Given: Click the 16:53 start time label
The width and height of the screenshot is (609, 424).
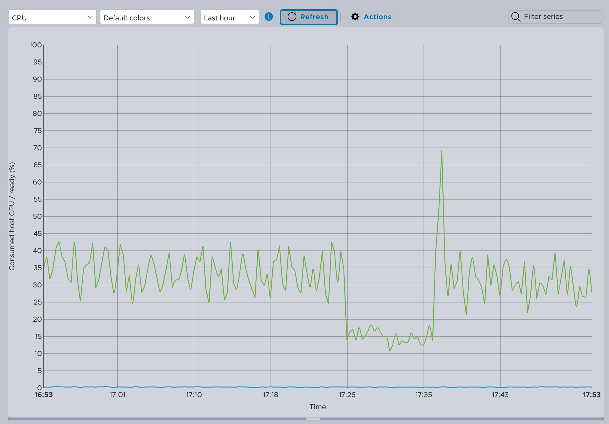Looking at the screenshot, I should coord(44,395).
